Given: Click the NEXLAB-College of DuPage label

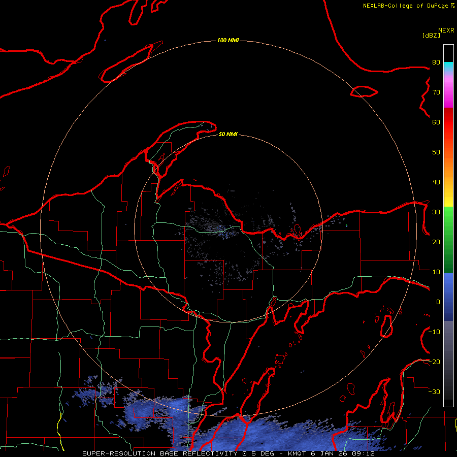Looking at the screenshot, I should [406, 6].
